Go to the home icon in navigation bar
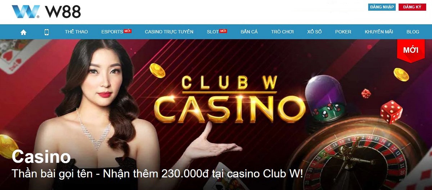Image resolution: width=432 pixels, height=190 pixels. (x=23, y=32)
